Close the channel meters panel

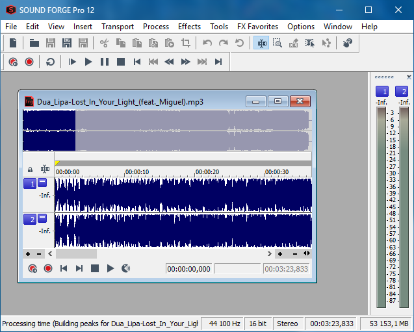tap(409, 77)
